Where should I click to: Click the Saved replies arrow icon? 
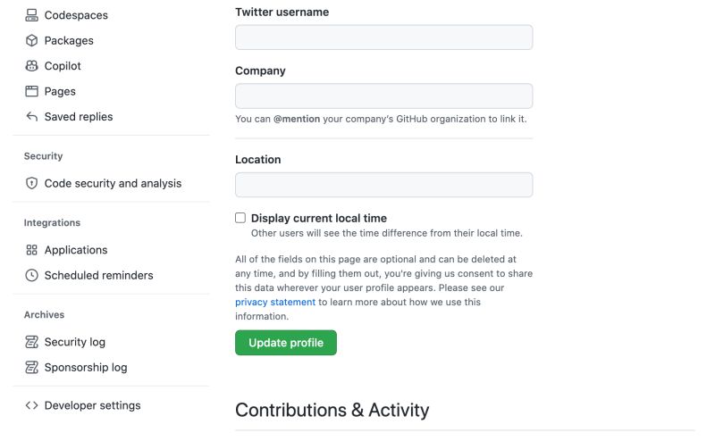[31, 117]
